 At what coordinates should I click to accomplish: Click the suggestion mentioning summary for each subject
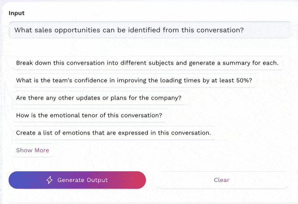147,63
